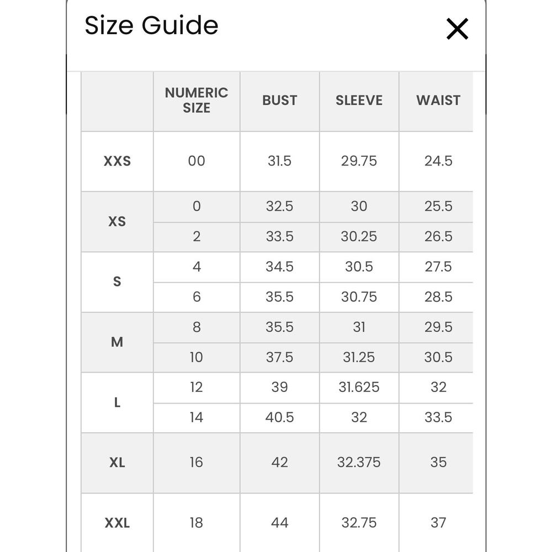The image size is (552, 552).
Task: Close the Size Guide dialog
Action: point(457,29)
